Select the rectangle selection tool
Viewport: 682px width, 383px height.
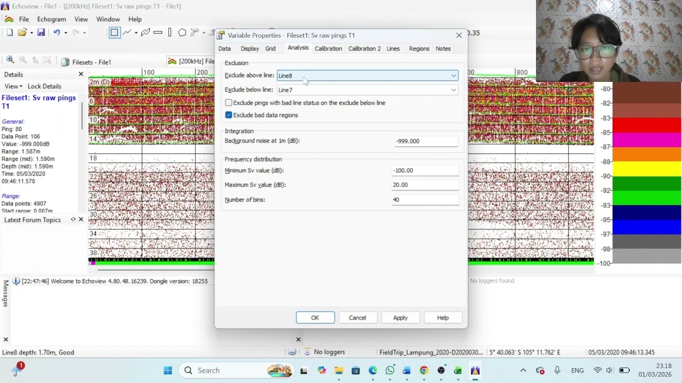pyautogui.click(x=114, y=32)
